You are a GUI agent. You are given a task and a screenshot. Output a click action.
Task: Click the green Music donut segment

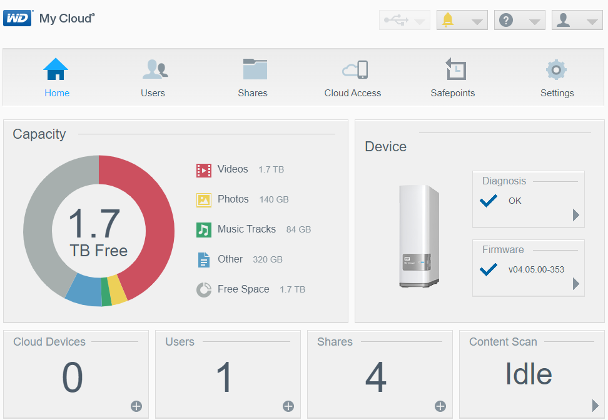click(106, 292)
